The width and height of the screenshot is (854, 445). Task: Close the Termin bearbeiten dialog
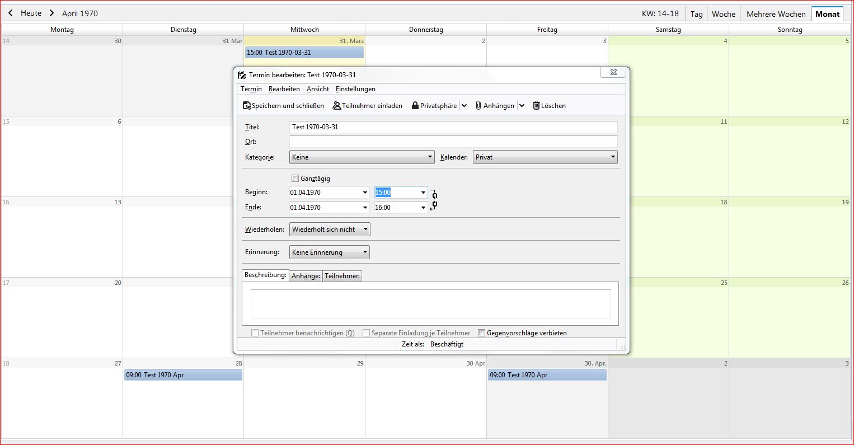613,72
